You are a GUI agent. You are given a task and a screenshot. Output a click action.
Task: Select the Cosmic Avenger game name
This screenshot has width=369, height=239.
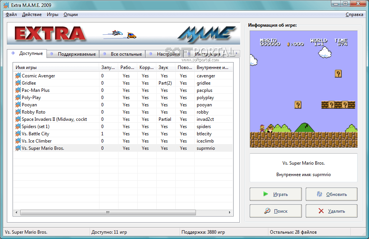[39, 76]
